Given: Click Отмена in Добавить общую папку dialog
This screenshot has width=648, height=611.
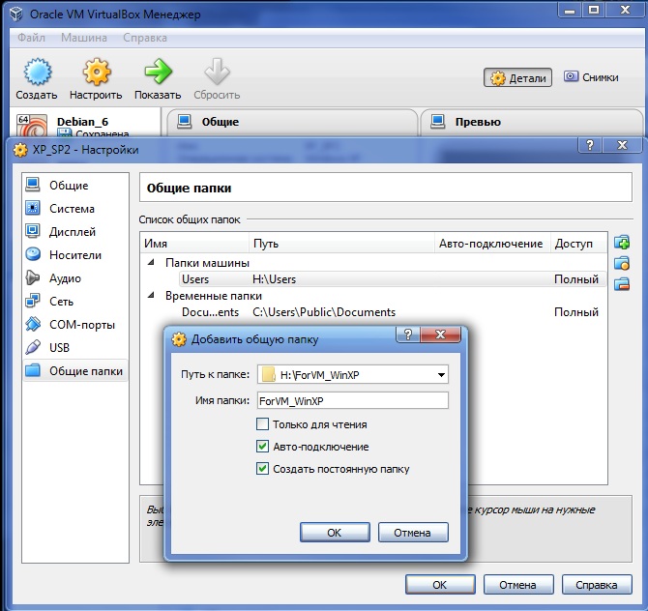Looking at the screenshot, I should click(413, 533).
